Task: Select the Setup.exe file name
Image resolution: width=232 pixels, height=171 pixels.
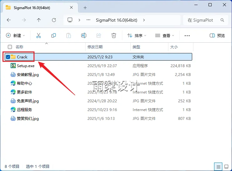Action: click(26, 66)
